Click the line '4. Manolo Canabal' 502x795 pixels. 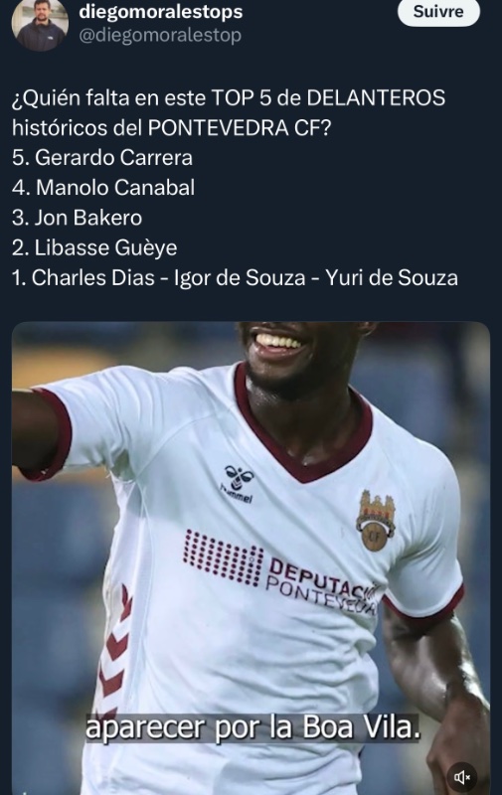point(103,188)
